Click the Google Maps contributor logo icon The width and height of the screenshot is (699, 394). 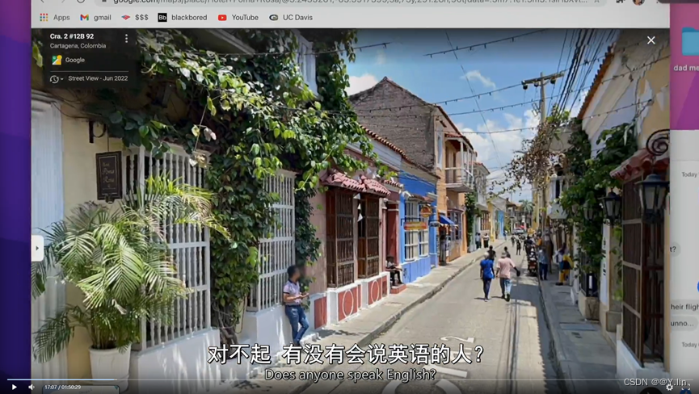57,60
